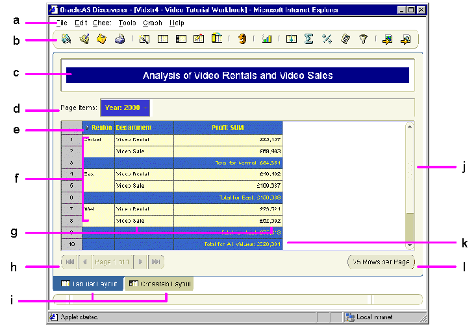Click the sigma totals icon
This screenshot has height=327, width=476.
pos(308,39)
